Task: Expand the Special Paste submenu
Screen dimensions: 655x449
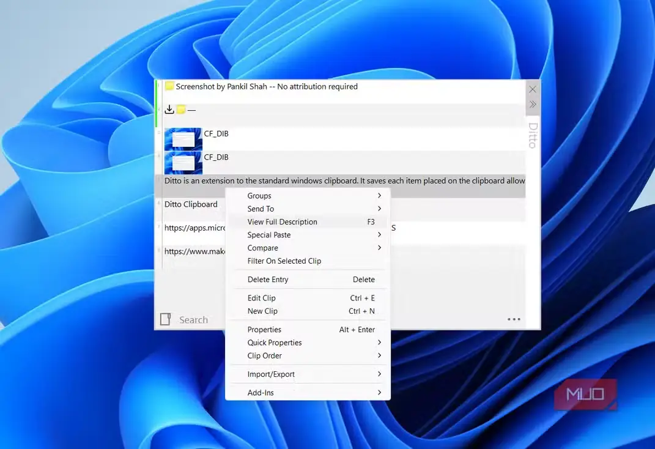Action: pyautogui.click(x=308, y=235)
